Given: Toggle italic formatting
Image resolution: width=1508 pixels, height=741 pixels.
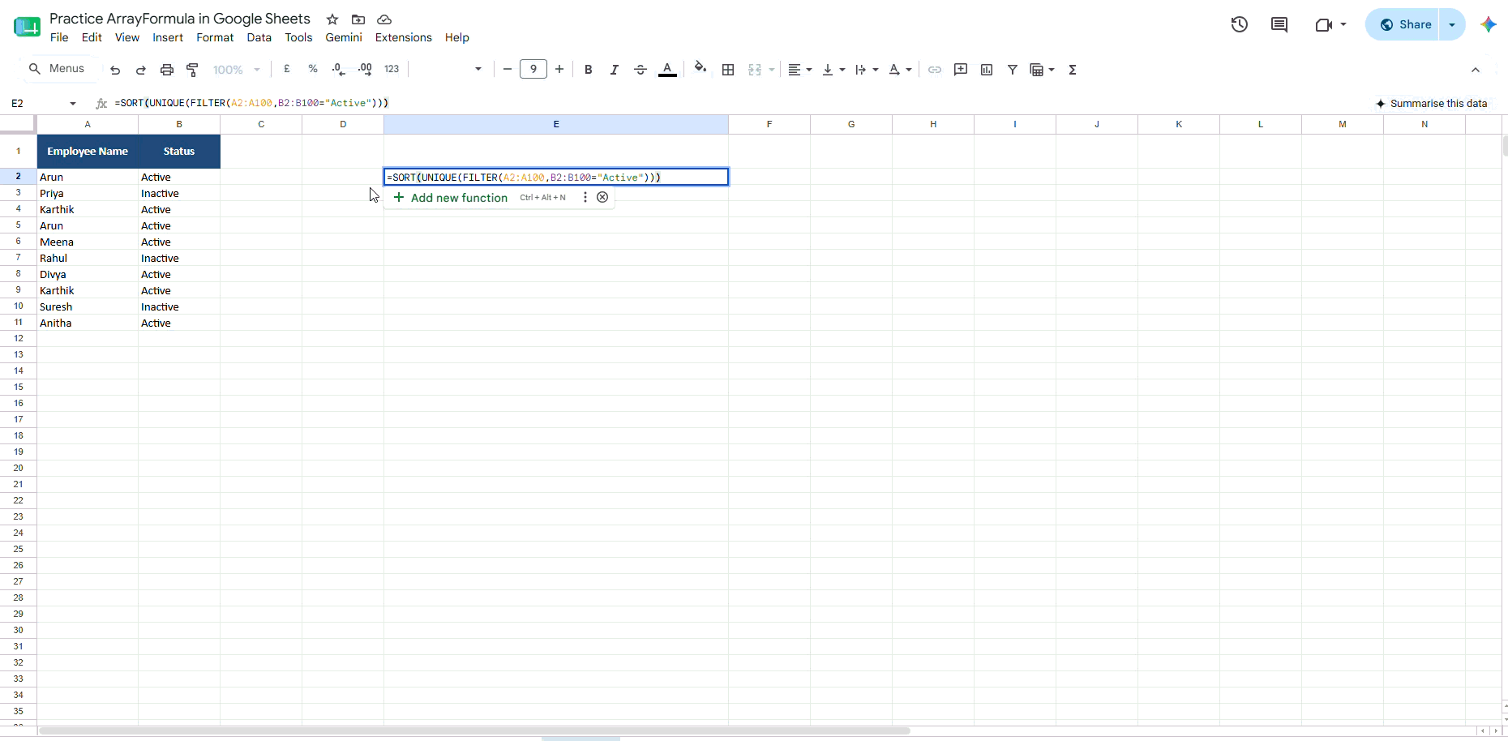Looking at the screenshot, I should [x=615, y=70].
